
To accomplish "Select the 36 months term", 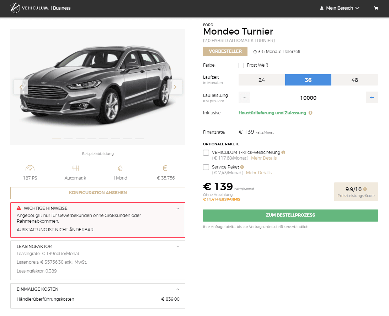I will [308, 80].
